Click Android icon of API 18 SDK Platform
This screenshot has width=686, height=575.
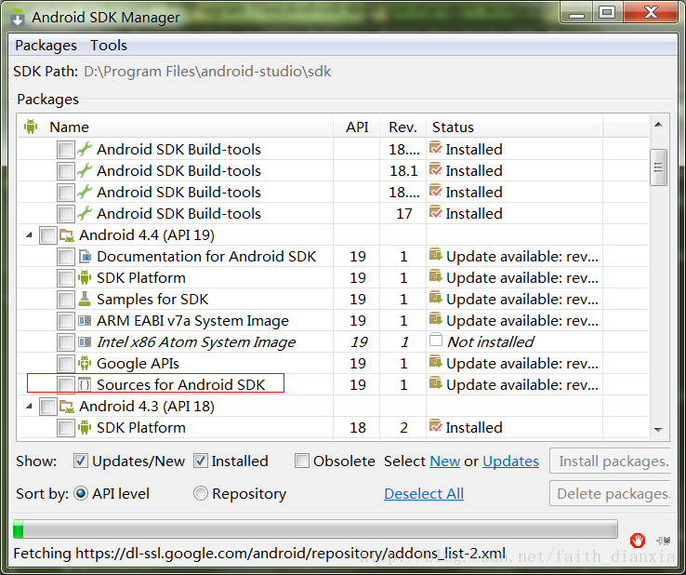tap(85, 427)
